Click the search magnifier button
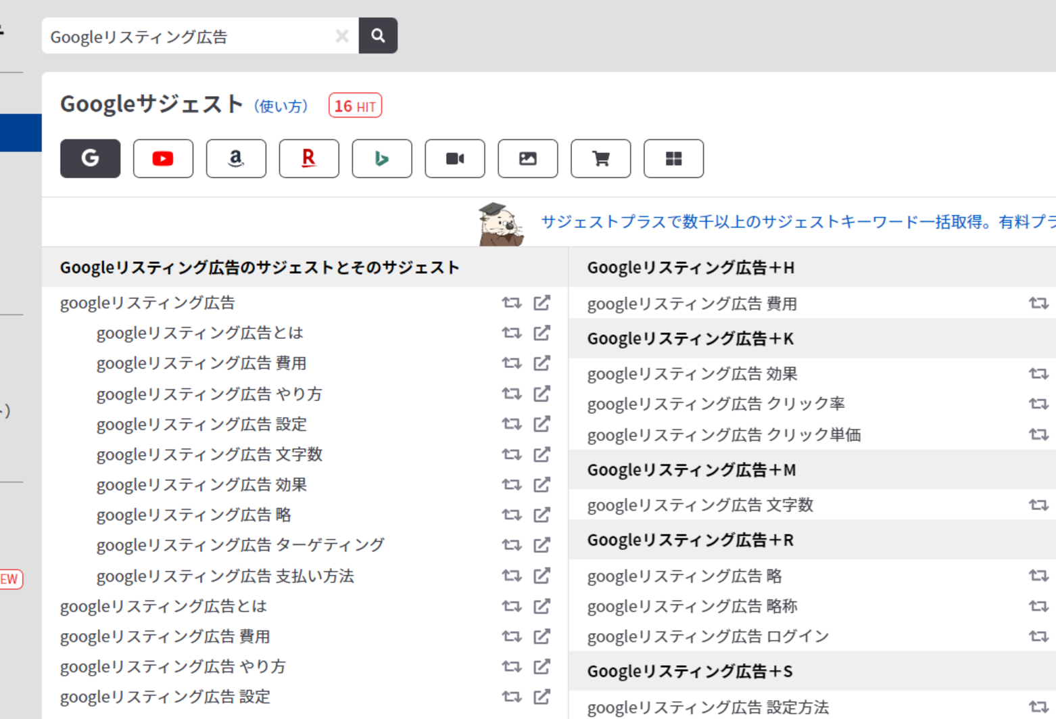This screenshot has height=719, width=1056. (378, 36)
